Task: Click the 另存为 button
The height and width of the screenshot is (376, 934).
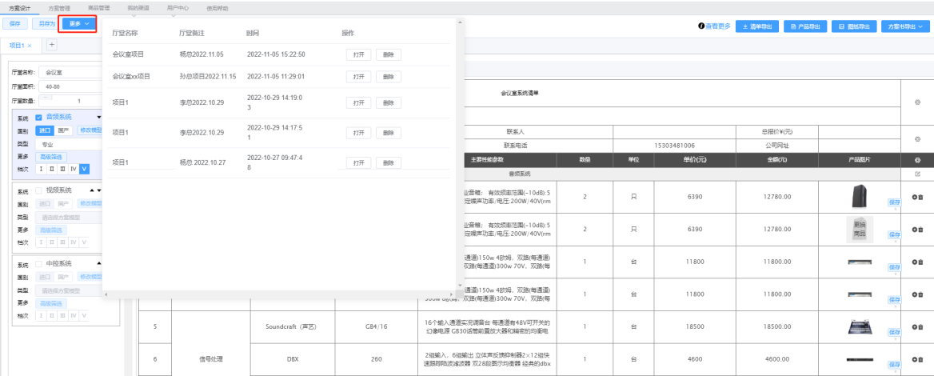Action: pos(46,23)
